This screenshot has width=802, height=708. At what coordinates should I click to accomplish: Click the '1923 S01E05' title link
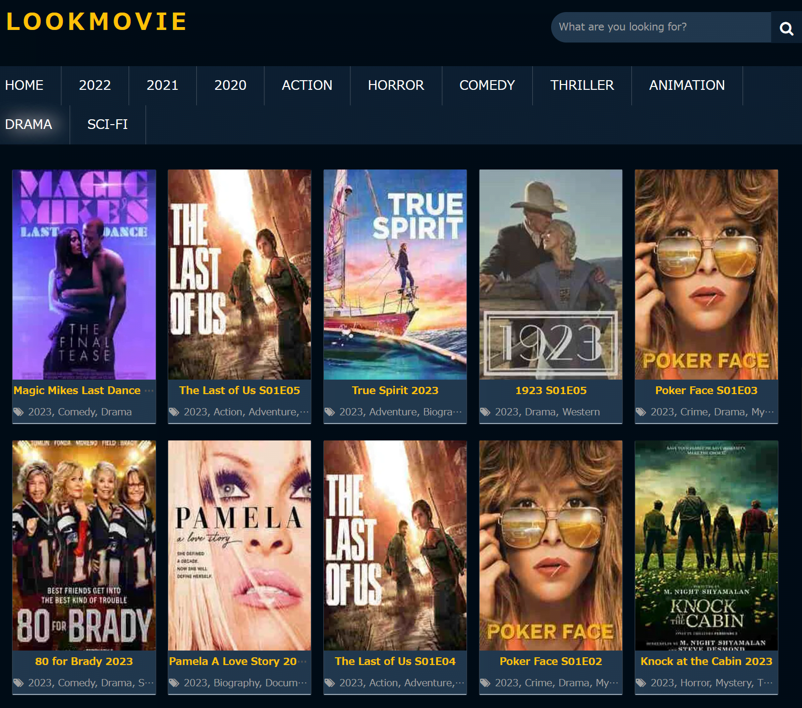(x=551, y=390)
